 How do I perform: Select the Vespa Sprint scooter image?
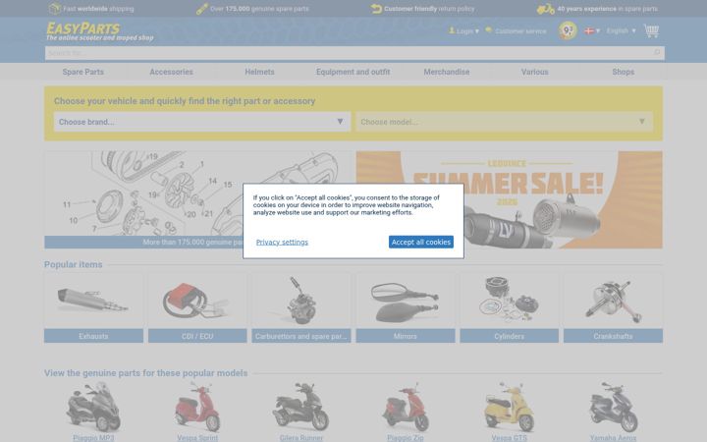(197, 407)
